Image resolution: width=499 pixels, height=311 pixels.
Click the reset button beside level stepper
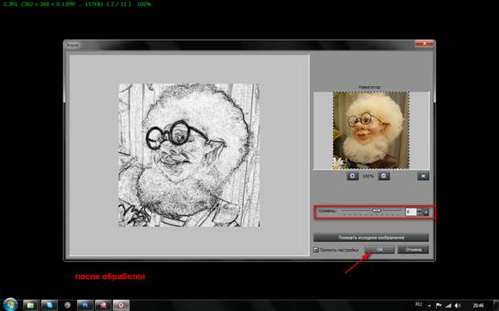pos(426,211)
